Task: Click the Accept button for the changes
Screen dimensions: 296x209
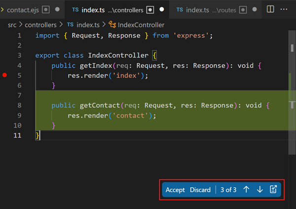Action: point(175,190)
